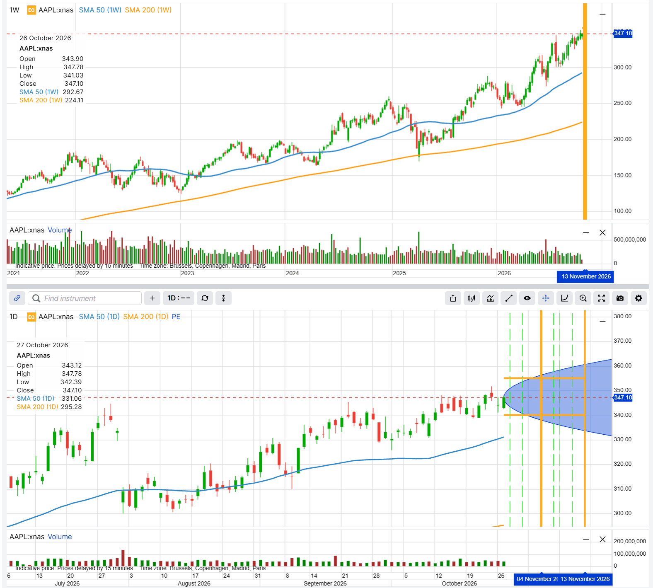Click the Find instrument search field

[85, 298]
